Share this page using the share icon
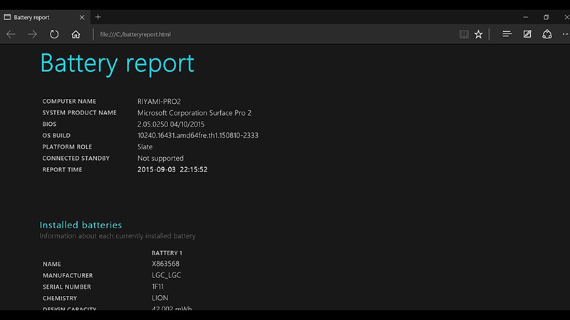 547,34
